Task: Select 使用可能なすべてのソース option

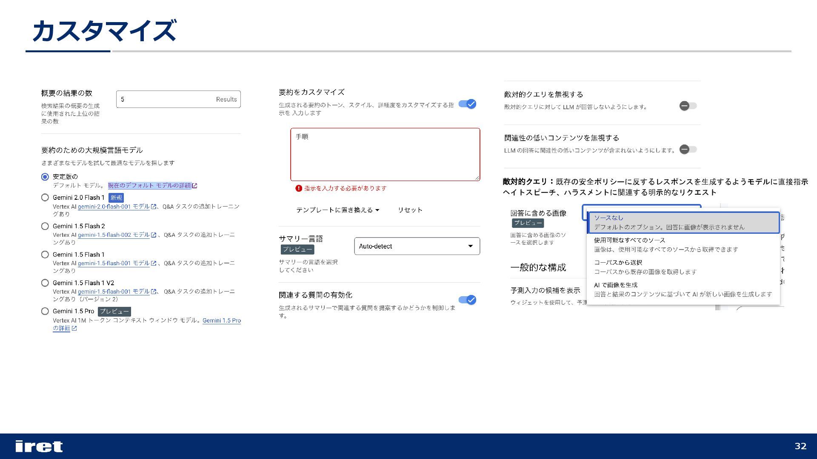Action: tap(684, 245)
